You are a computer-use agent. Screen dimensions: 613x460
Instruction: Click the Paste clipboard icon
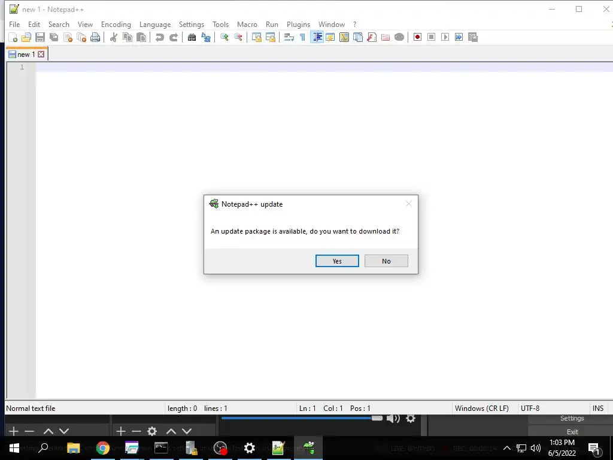pyautogui.click(x=141, y=37)
